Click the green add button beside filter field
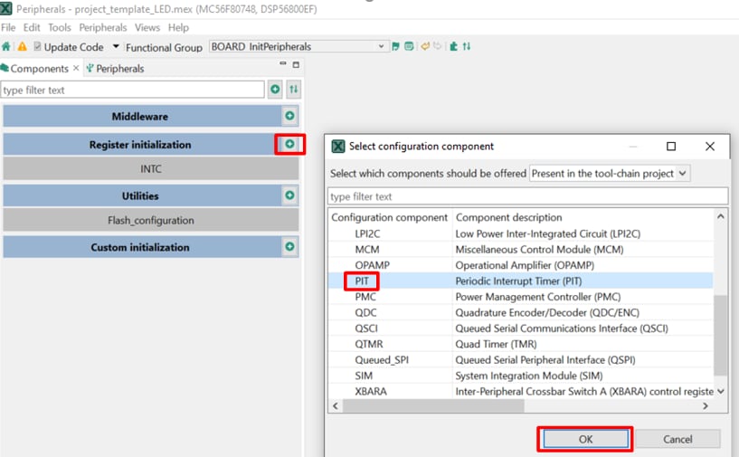The image size is (739, 457). click(275, 90)
